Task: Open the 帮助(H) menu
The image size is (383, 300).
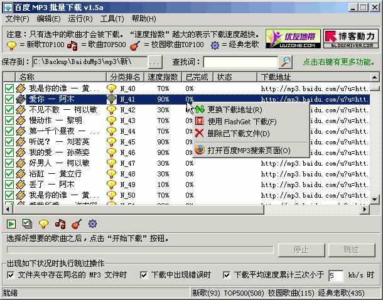Action: [144, 19]
